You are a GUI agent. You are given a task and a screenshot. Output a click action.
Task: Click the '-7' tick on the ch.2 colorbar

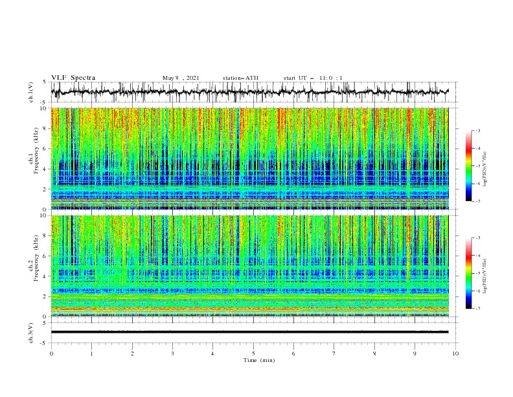click(478, 308)
